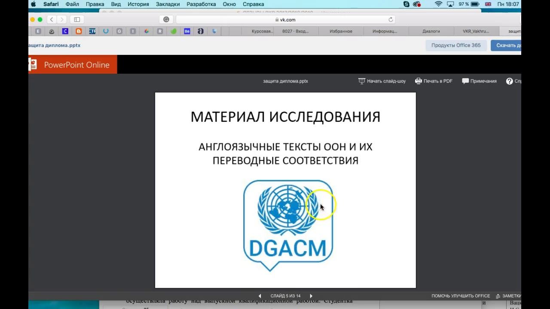Switch to the VKR_Vakhru... tab
The width and height of the screenshot is (550, 309).
pyautogui.click(x=476, y=31)
